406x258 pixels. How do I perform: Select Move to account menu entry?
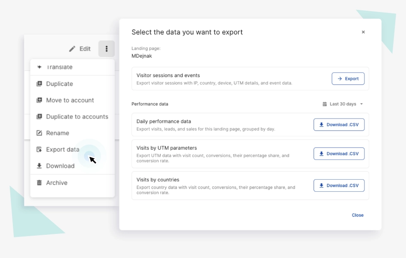(x=73, y=100)
